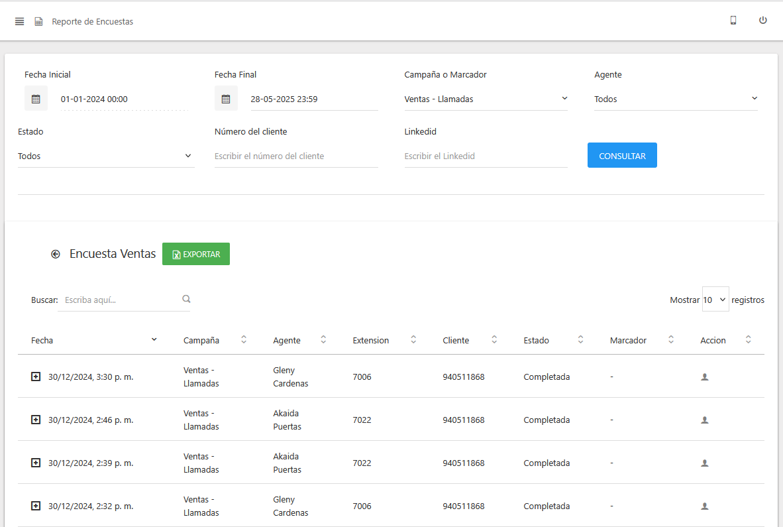The width and height of the screenshot is (783, 527).
Task: Focus the Linkedid input field
Action: point(486,156)
